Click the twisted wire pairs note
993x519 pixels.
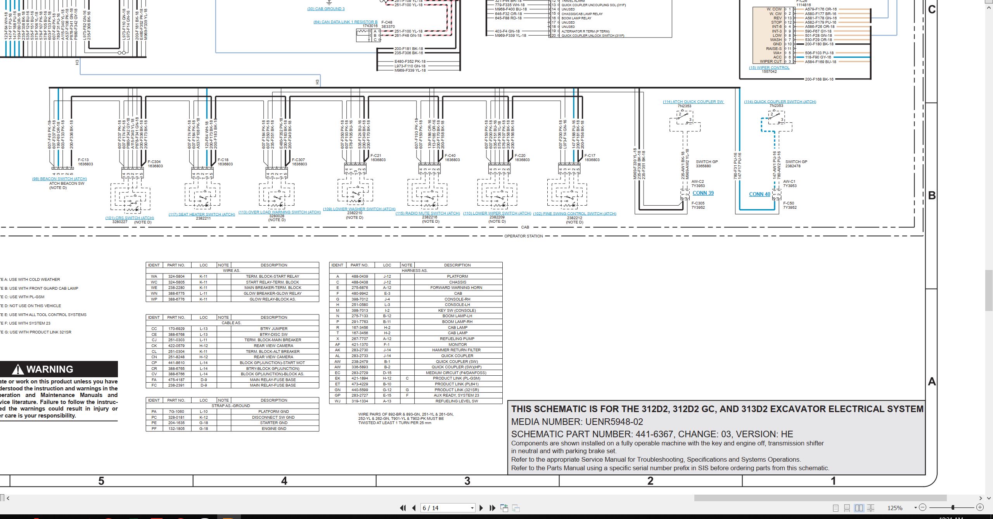(406, 419)
